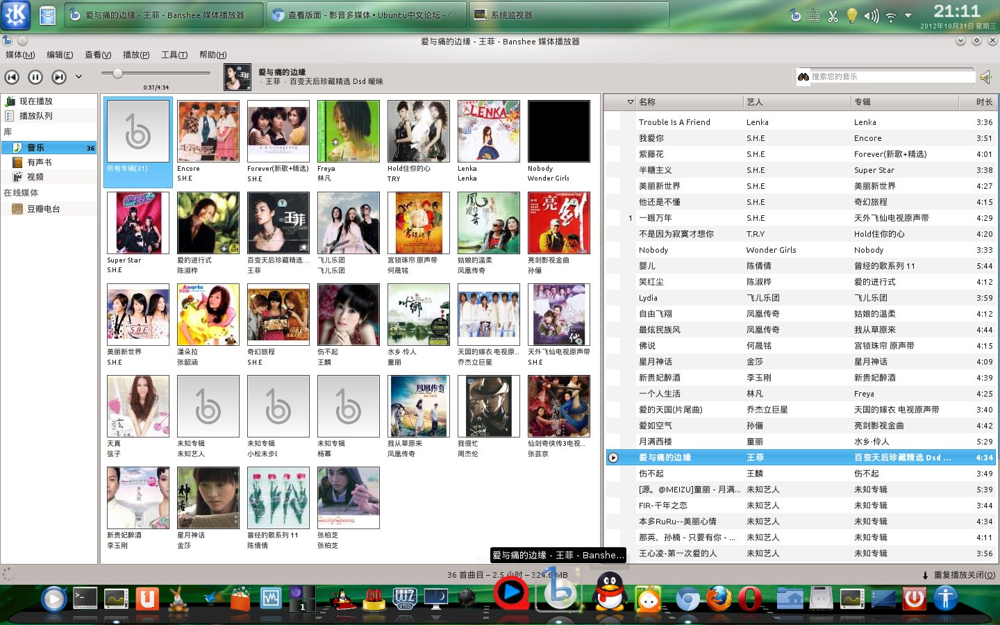Launch the terminal from the dock
The height and width of the screenshot is (625, 1000).
pos(85,598)
